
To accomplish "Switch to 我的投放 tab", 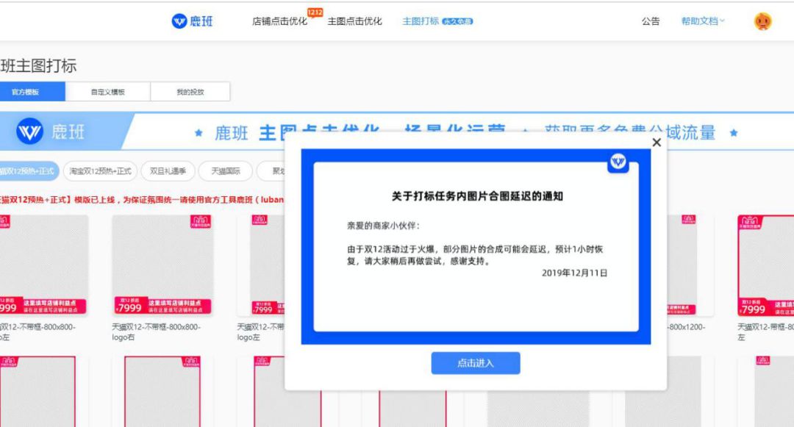I will point(190,92).
